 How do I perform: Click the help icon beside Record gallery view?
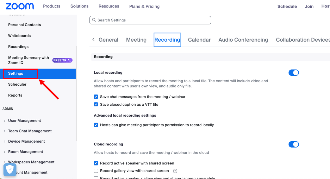pos(175,171)
